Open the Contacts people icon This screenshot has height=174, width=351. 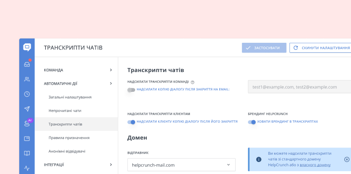click(x=27, y=79)
